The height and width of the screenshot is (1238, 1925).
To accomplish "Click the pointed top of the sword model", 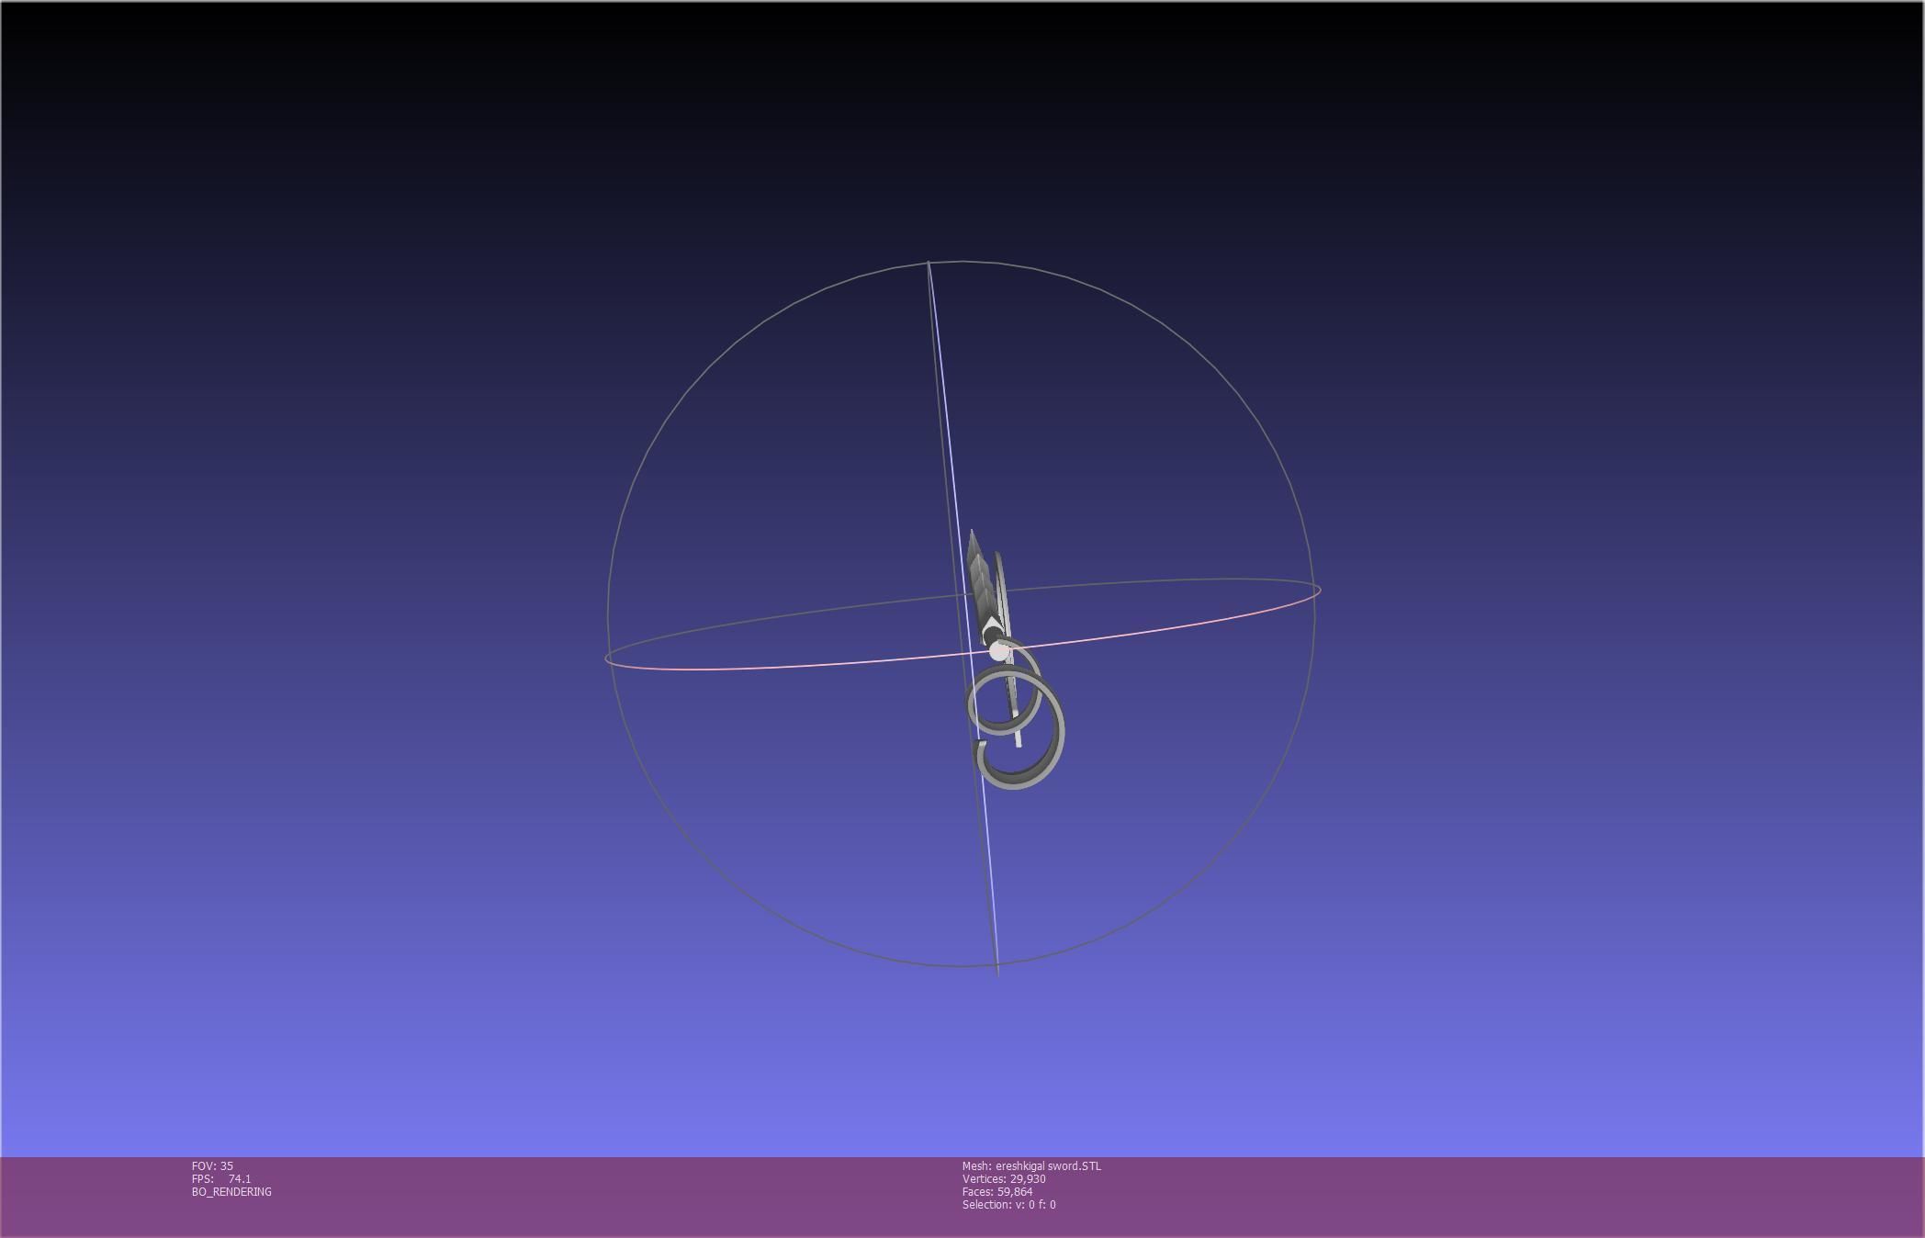I will click(x=972, y=534).
